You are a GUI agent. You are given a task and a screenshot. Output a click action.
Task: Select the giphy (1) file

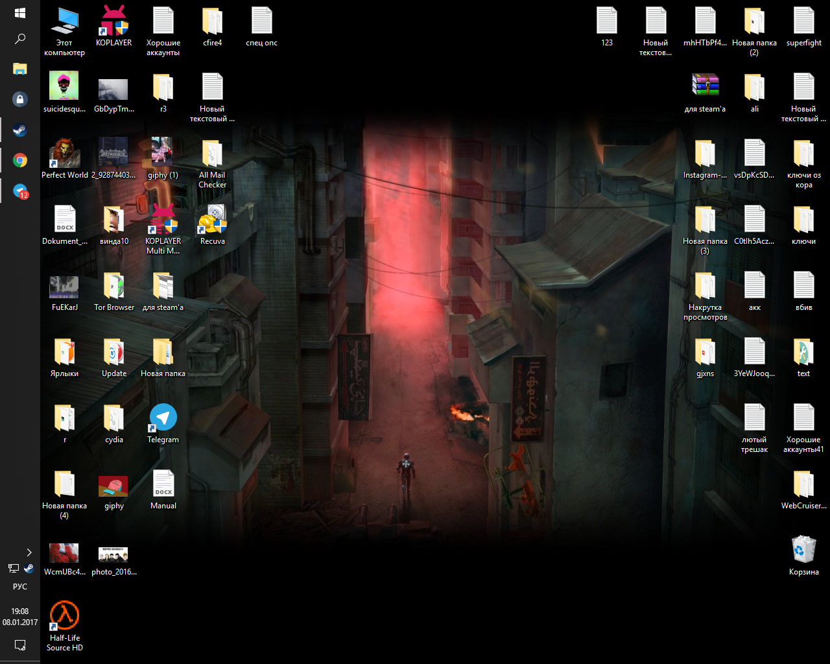coord(163,159)
